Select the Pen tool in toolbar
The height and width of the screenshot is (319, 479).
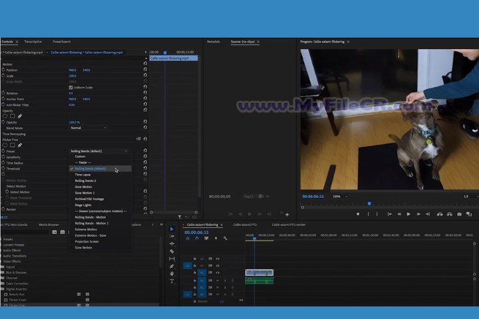172,266
